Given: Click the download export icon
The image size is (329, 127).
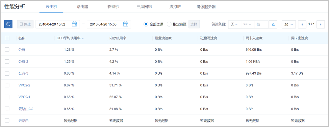Looking at the screenshot, I should tap(273, 24).
